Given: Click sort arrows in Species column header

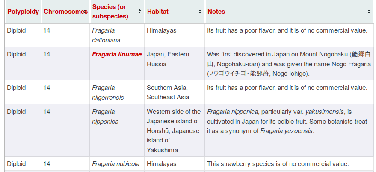Looking at the screenshot, I should (x=139, y=12).
